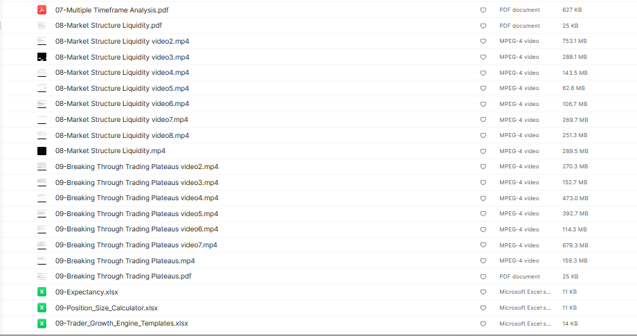Open 08-Market Structure Liquidity.pdf

(x=109, y=25)
